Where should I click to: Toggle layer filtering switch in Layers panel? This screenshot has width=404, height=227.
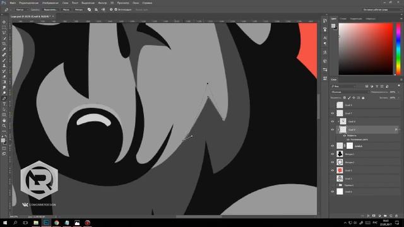point(399,86)
